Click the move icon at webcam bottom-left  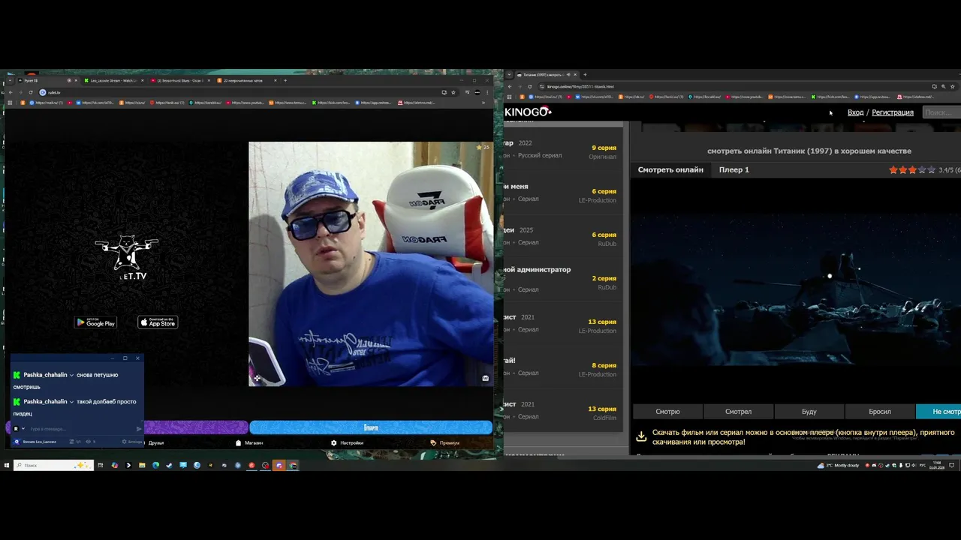coord(257,378)
